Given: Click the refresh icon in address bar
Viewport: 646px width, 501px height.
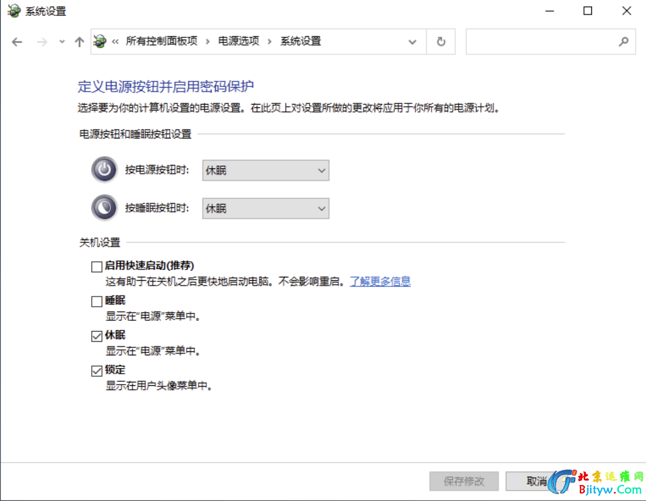Looking at the screenshot, I should [441, 42].
